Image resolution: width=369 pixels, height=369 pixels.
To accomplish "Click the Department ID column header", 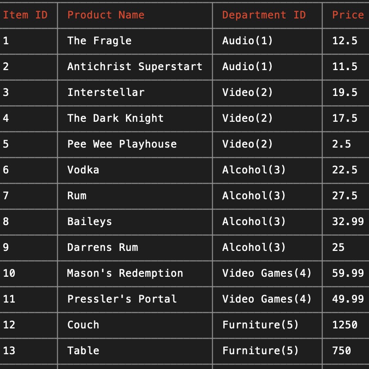I will tap(264, 15).
